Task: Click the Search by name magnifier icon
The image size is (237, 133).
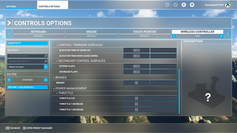Action: click(x=46, y=56)
